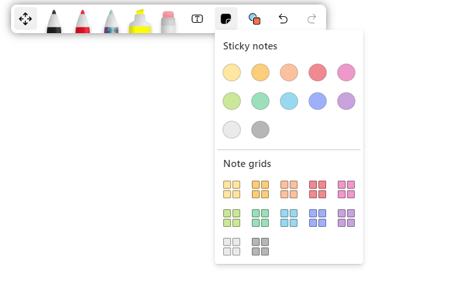Add a purple sticky note
Screen dimensions: 455x299
click(346, 101)
